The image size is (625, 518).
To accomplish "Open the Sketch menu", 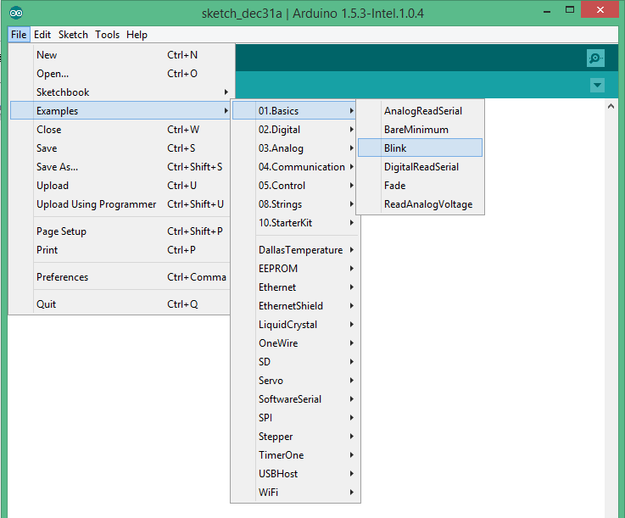I will pos(73,35).
